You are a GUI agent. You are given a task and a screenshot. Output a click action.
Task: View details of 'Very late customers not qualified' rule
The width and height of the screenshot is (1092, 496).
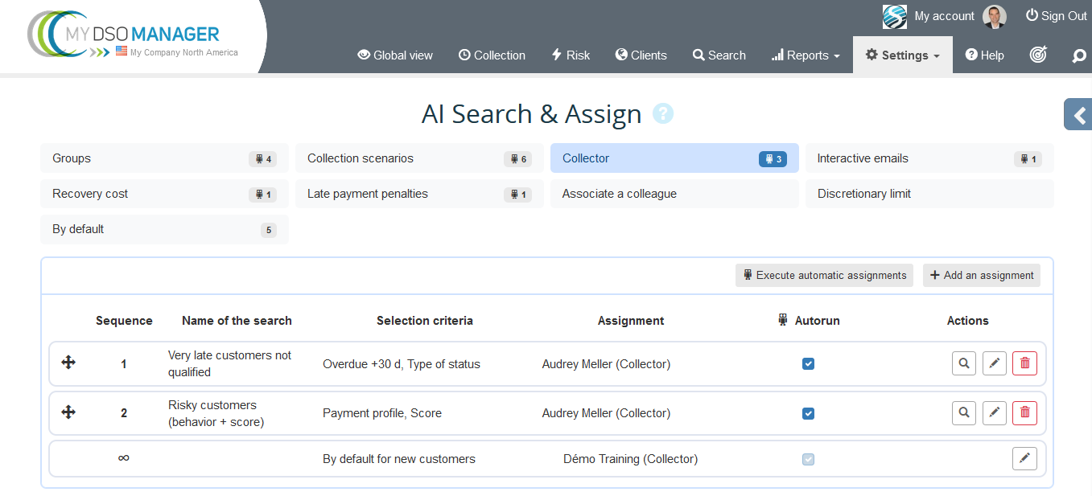[963, 363]
